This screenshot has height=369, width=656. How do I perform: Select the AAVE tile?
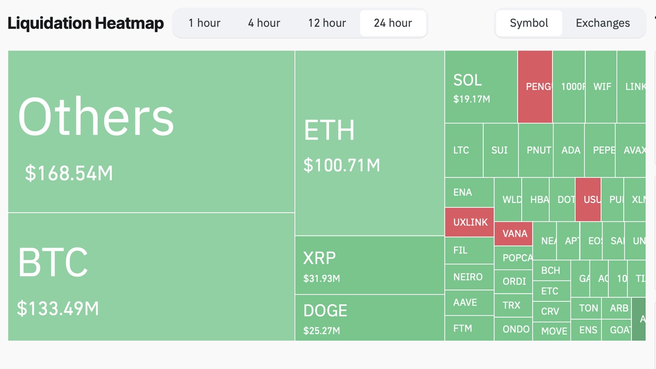pyautogui.click(x=468, y=302)
